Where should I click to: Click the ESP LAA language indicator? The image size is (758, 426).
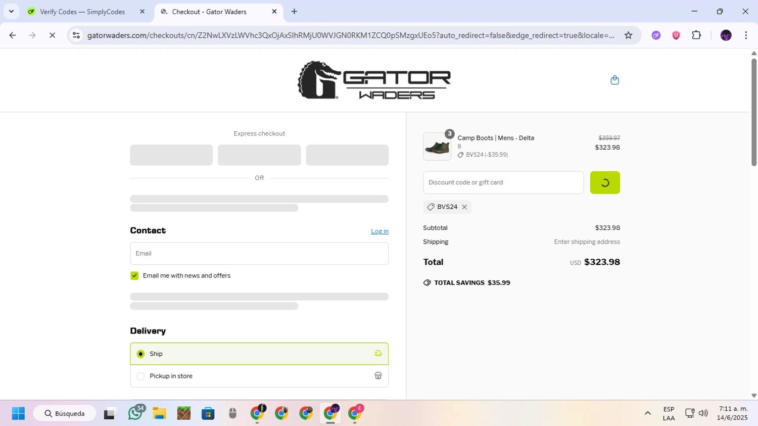click(x=669, y=413)
